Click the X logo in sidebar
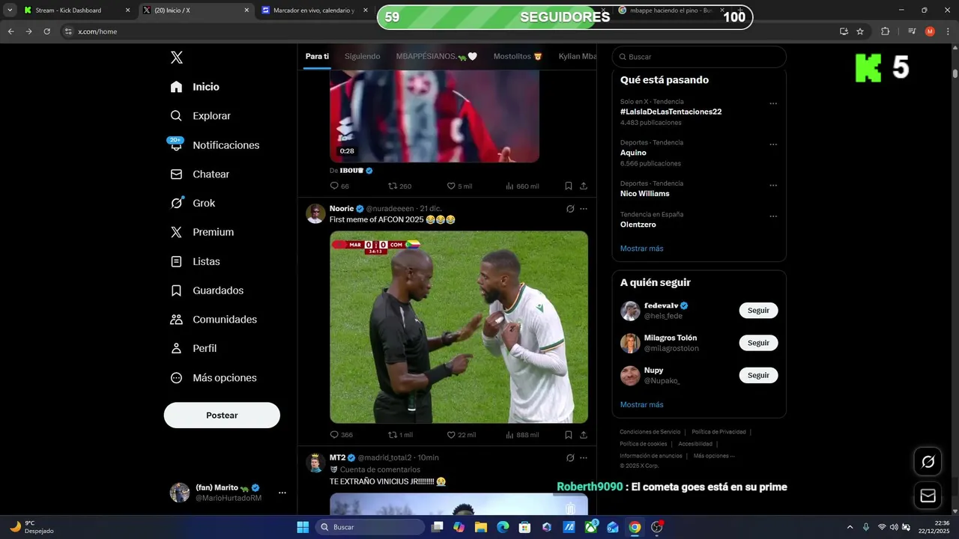 pyautogui.click(x=176, y=58)
